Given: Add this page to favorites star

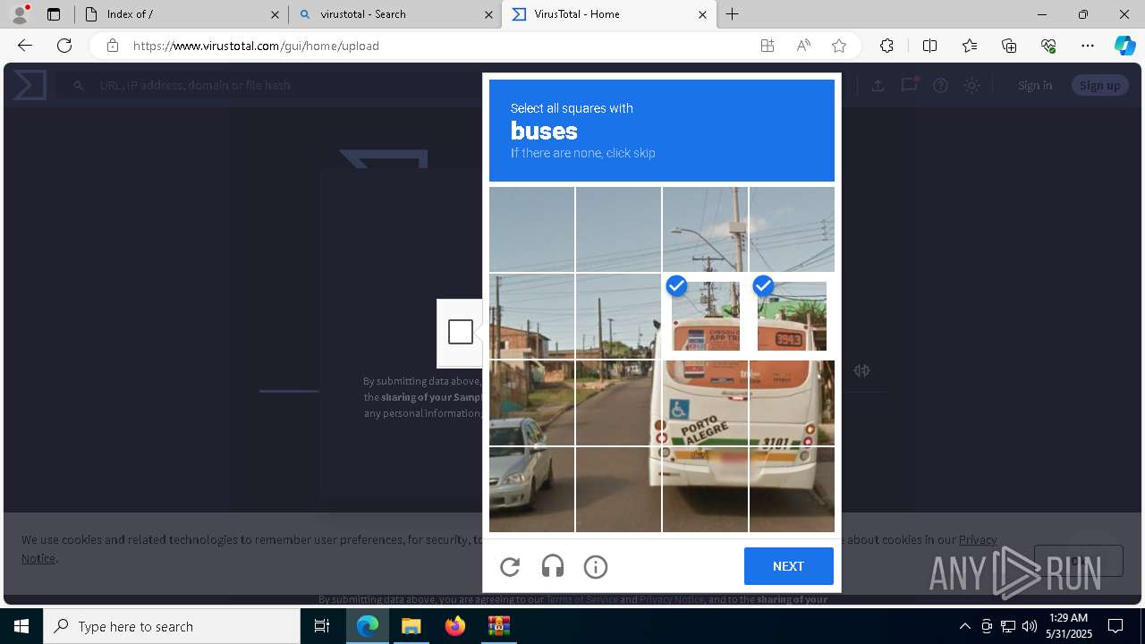Looking at the screenshot, I should click(x=839, y=46).
